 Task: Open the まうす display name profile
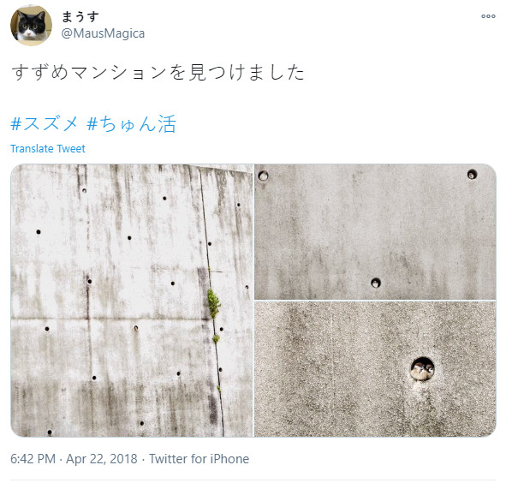click(80, 16)
